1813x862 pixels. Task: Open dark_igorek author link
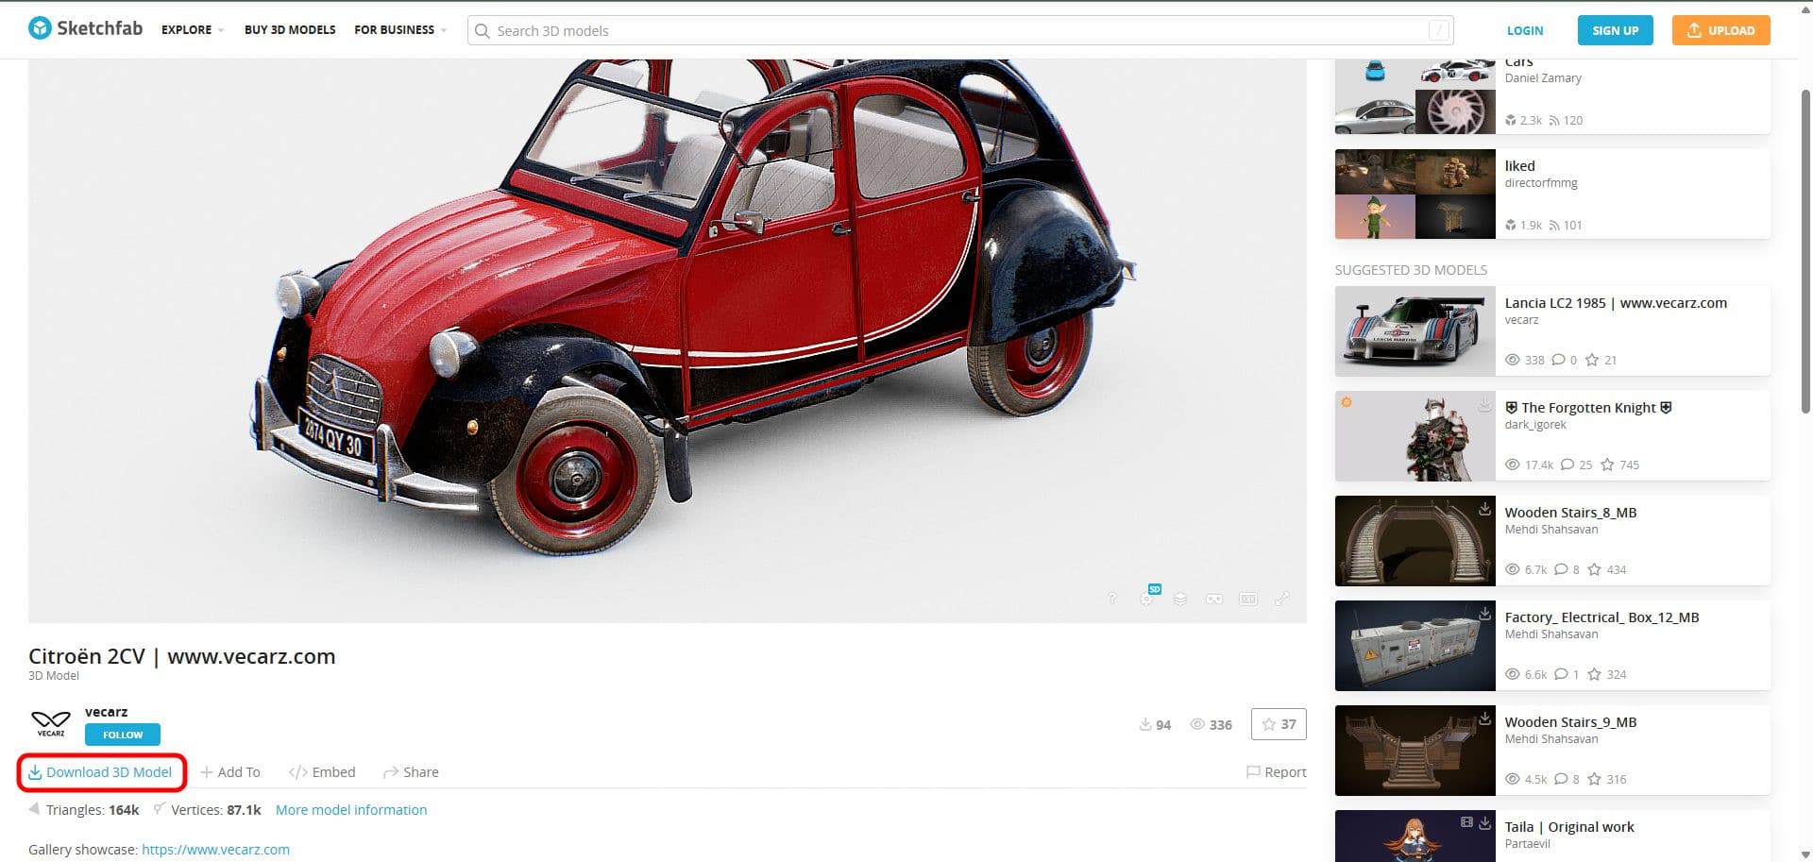pyautogui.click(x=1535, y=425)
